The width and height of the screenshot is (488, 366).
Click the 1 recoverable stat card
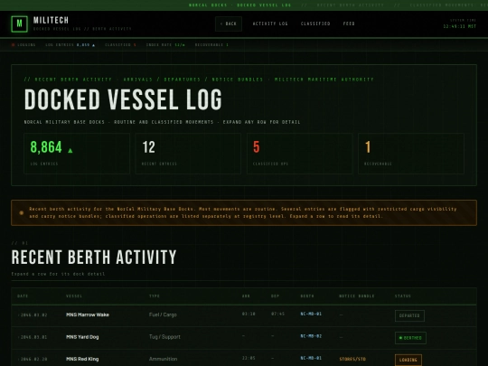tap(411, 154)
